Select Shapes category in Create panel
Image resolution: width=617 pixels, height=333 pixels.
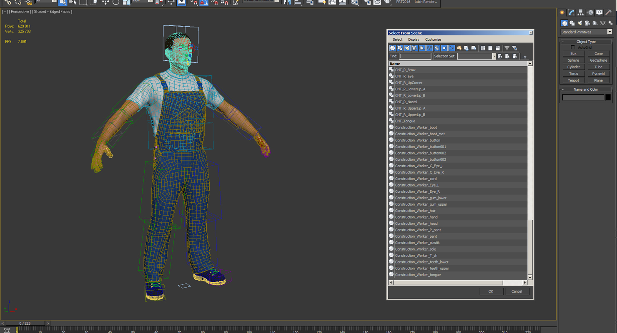click(572, 23)
